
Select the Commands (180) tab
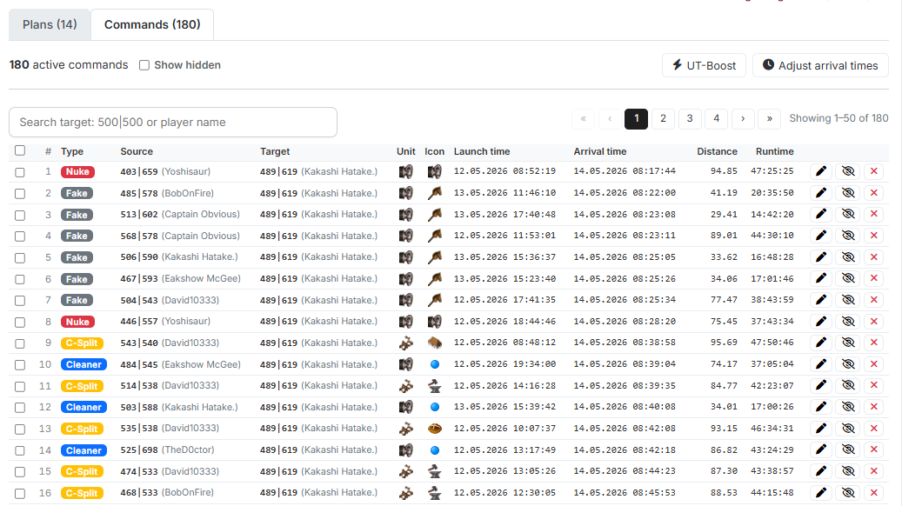[x=152, y=24]
